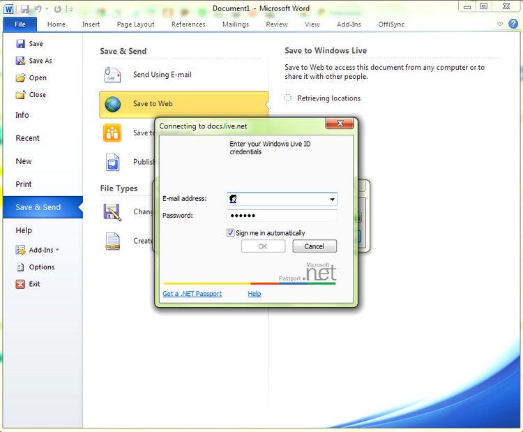This screenshot has width=523, height=432.
Task: Click the Save to Web globe icon
Action: 113,104
